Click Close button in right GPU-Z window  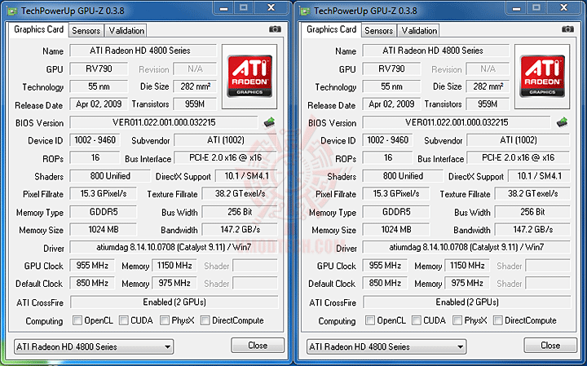(x=550, y=346)
